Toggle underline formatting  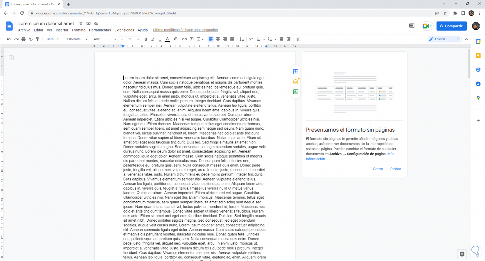click(160, 39)
